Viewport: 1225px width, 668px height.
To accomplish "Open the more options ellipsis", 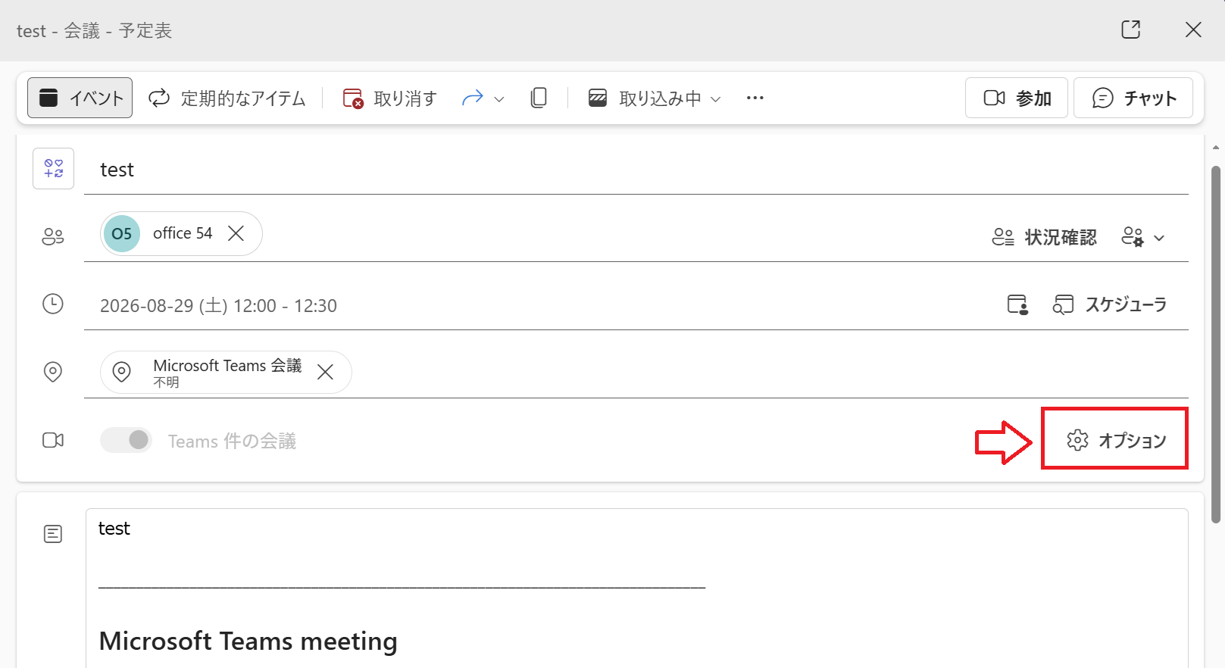I will pos(755,98).
